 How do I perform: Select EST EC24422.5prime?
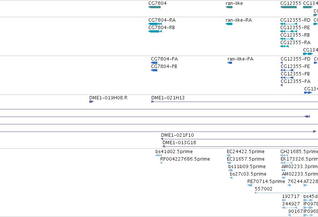pyautogui.click(x=229, y=155)
